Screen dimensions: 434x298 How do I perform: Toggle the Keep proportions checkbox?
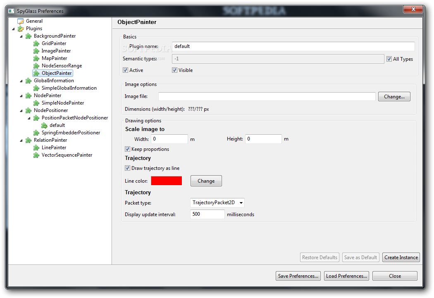point(128,149)
